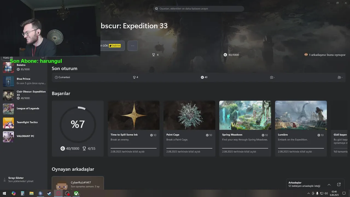This screenshot has width=350, height=197.
Task: Click CyberRulz#1417 Minecraft avatar
Action: pos(62,185)
